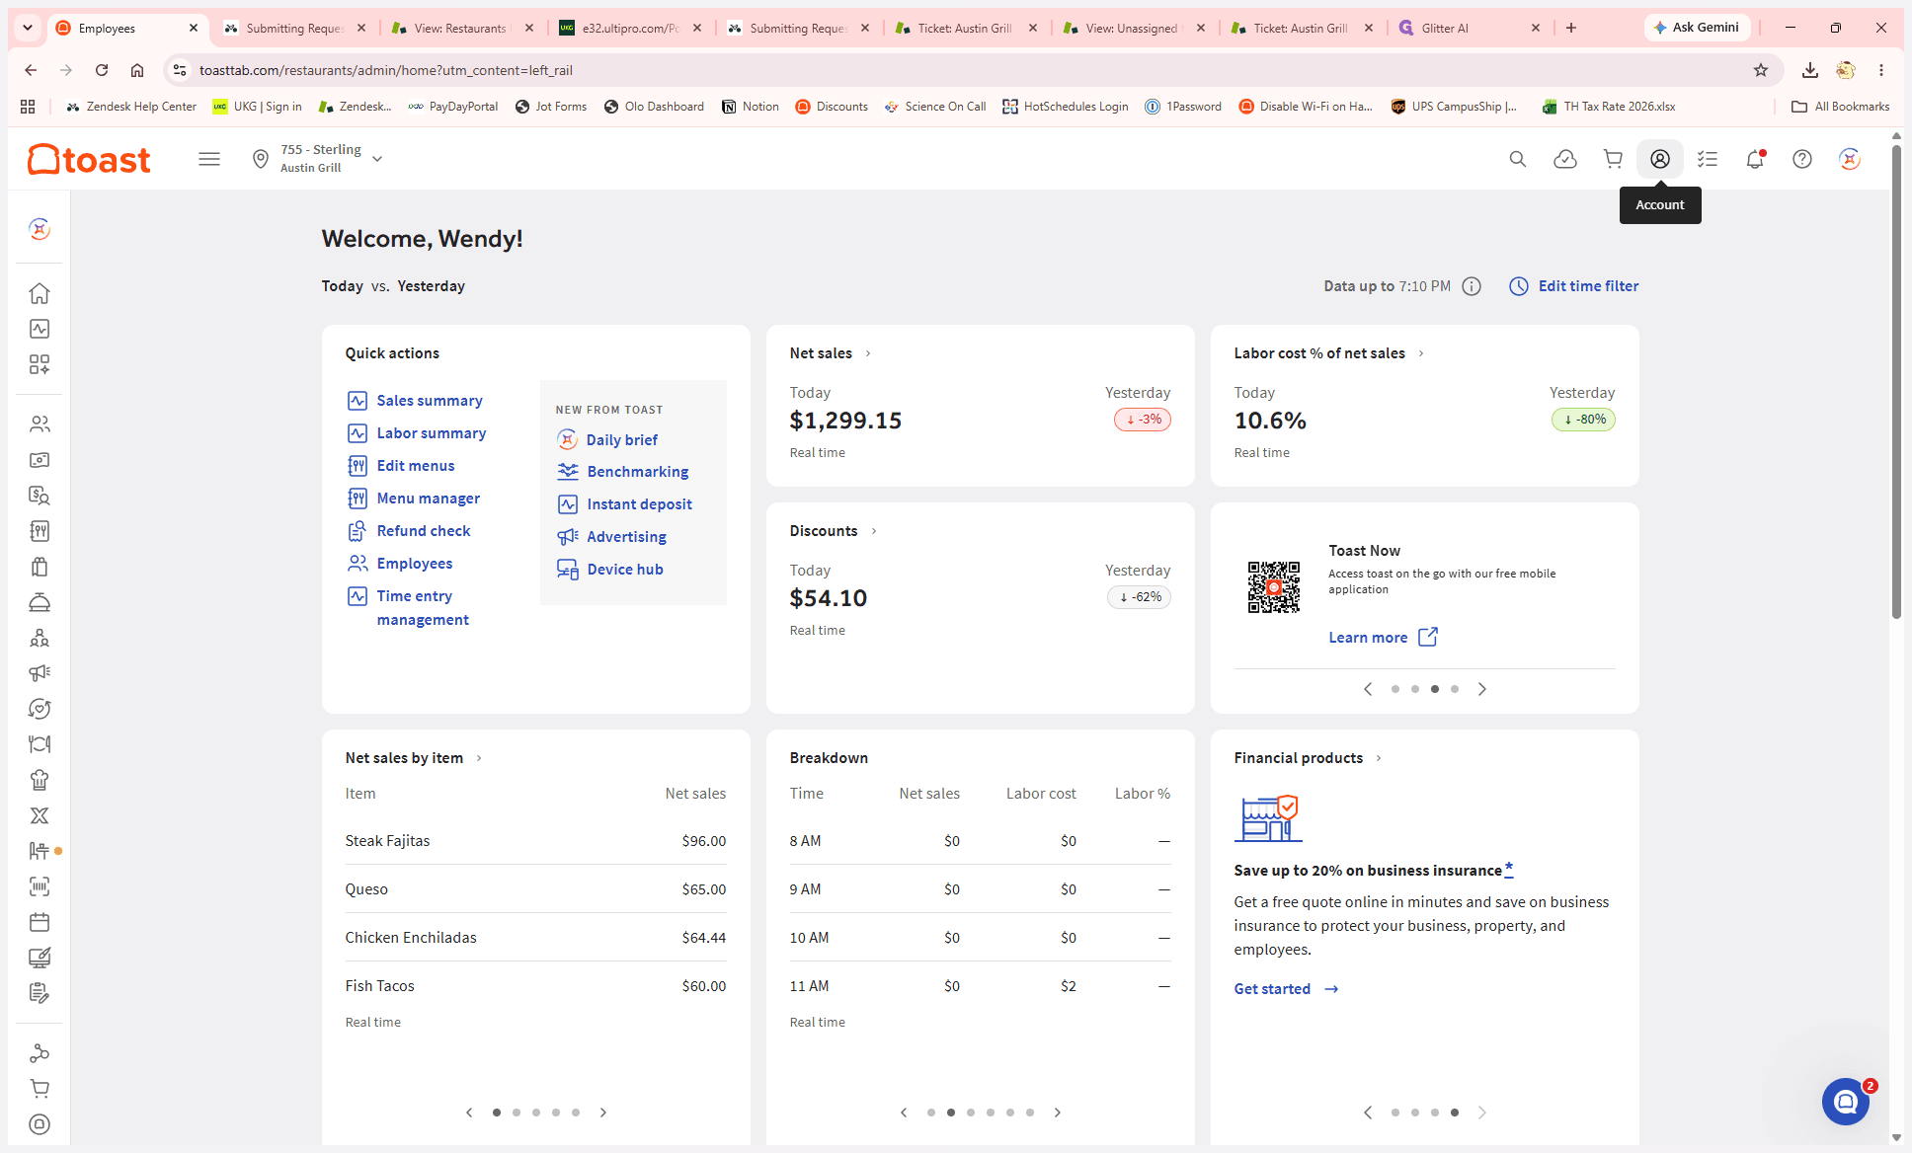Expand the Net sales card chevron
The image size is (1912, 1153).
point(868,353)
